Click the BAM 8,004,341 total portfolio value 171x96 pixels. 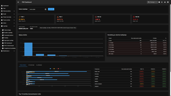coord(24,29)
